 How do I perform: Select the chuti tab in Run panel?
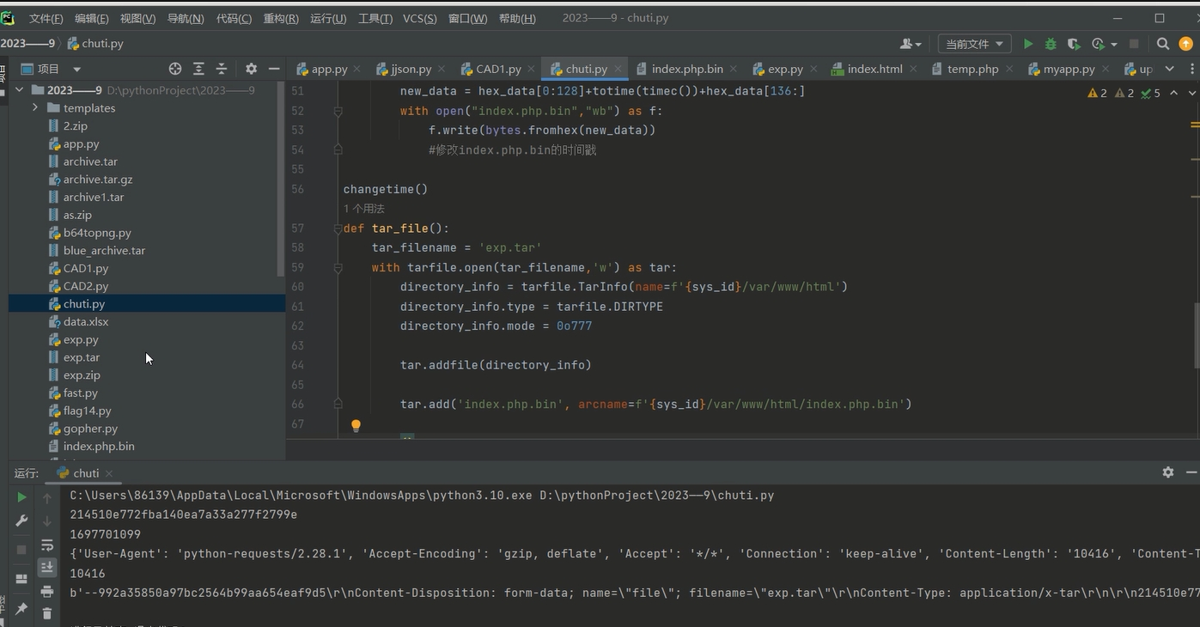click(x=86, y=473)
